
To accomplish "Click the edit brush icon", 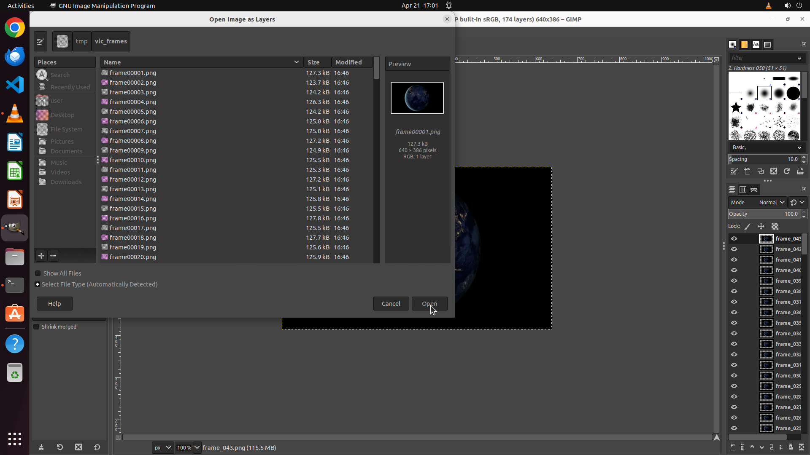I will point(734,171).
